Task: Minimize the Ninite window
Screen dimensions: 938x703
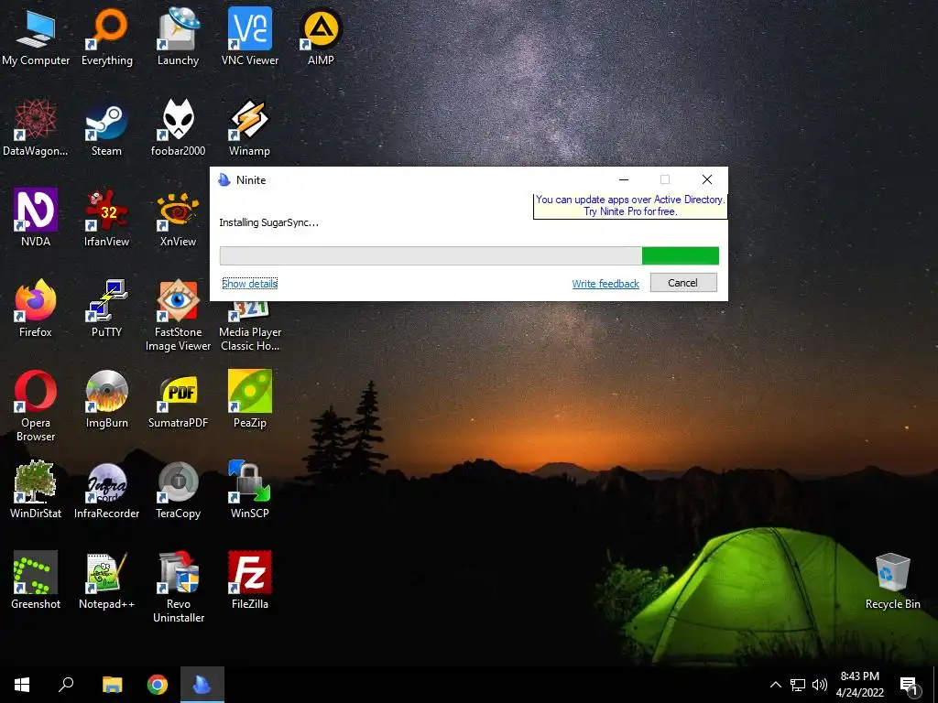Action: click(623, 179)
